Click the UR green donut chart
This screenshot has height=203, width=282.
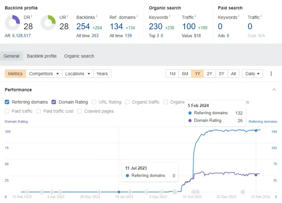coord(48,23)
